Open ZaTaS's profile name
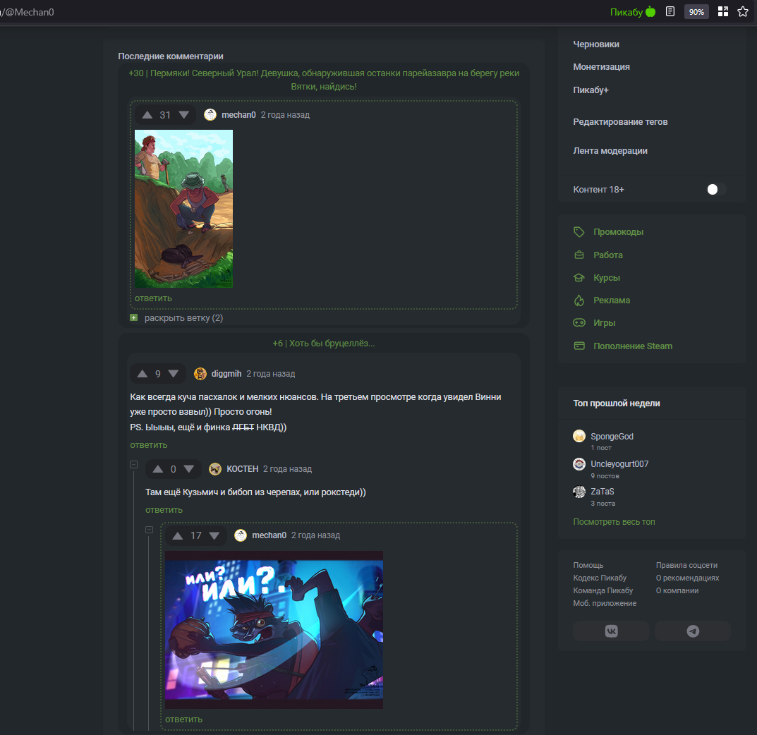The width and height of the screenshot is (757, 735). (602, 491)
